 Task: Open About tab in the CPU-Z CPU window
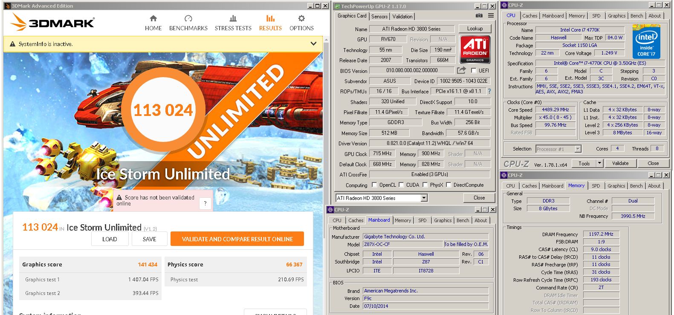[654, 16]
